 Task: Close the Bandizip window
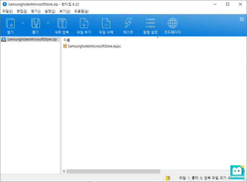click(x=240, y=4)
